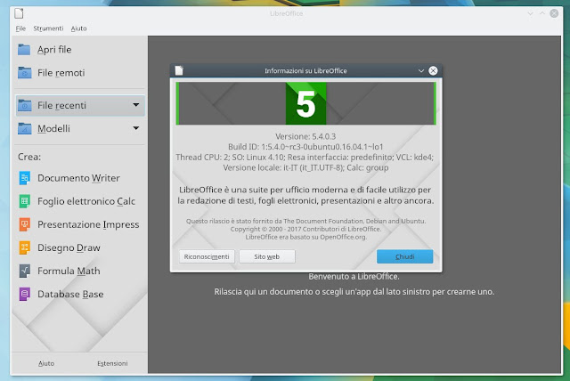Select Disegno Draw text
Viewport: 570px width, 381px height.
69,247
